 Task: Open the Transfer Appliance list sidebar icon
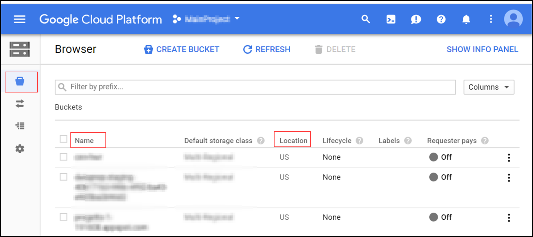20,126
